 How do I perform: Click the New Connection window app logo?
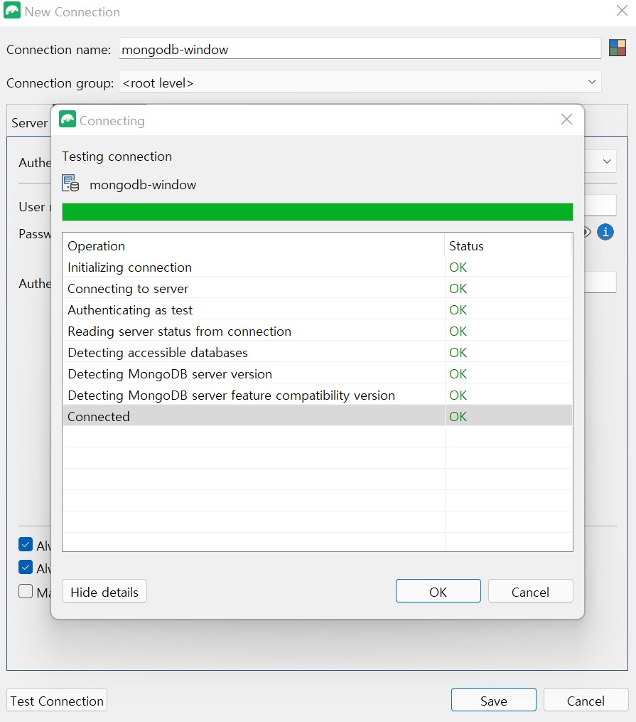pyautogui.click(x=12, y=10)
